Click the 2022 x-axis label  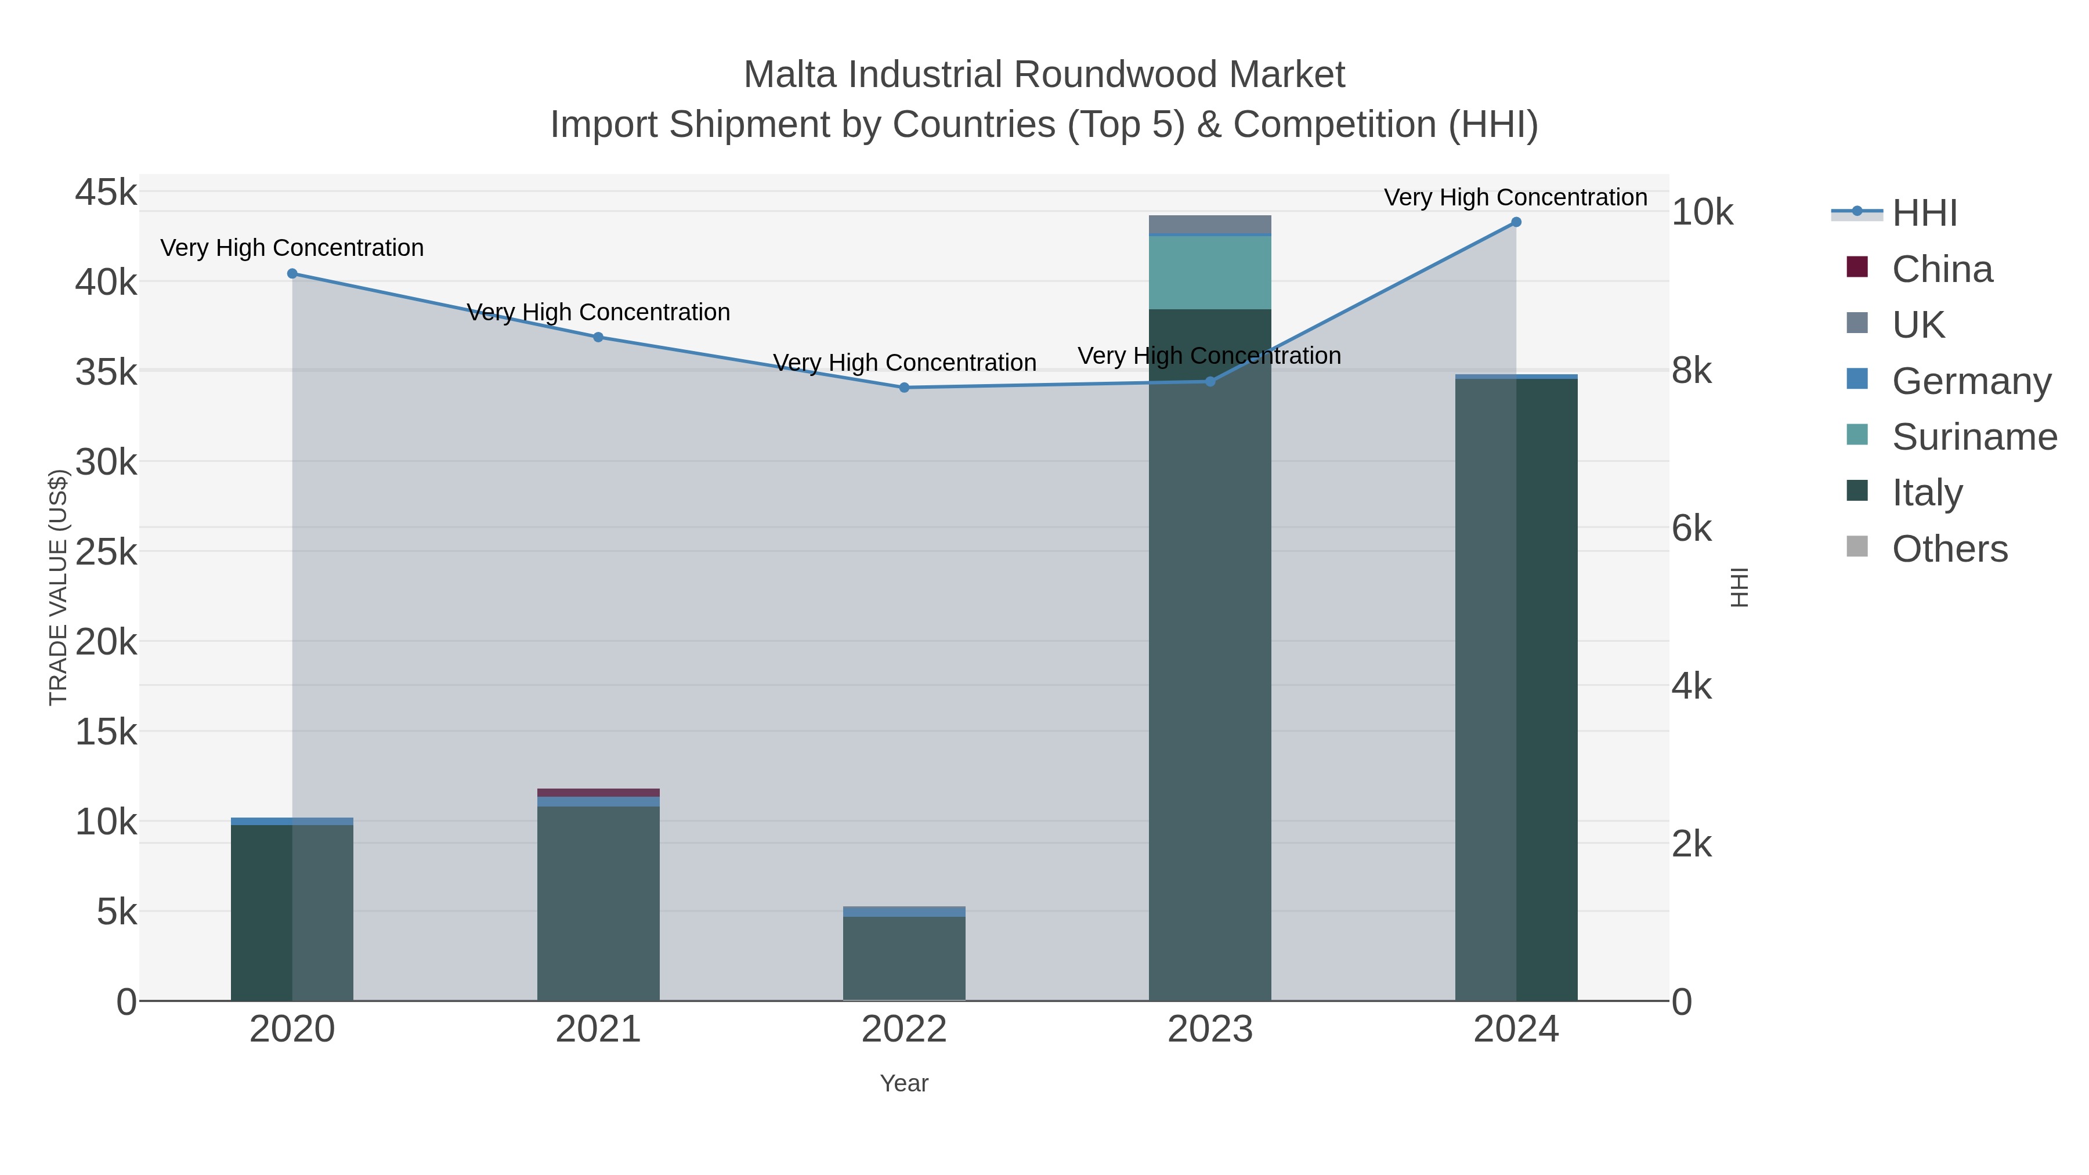coord(904,1030)
